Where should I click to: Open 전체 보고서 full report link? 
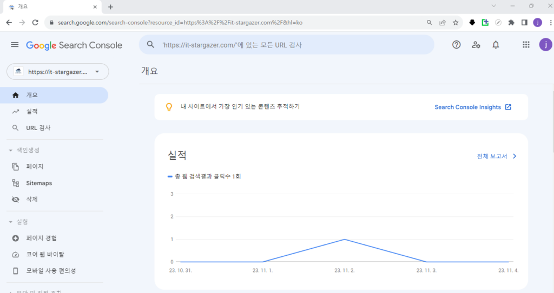click(x=497, y=156)
